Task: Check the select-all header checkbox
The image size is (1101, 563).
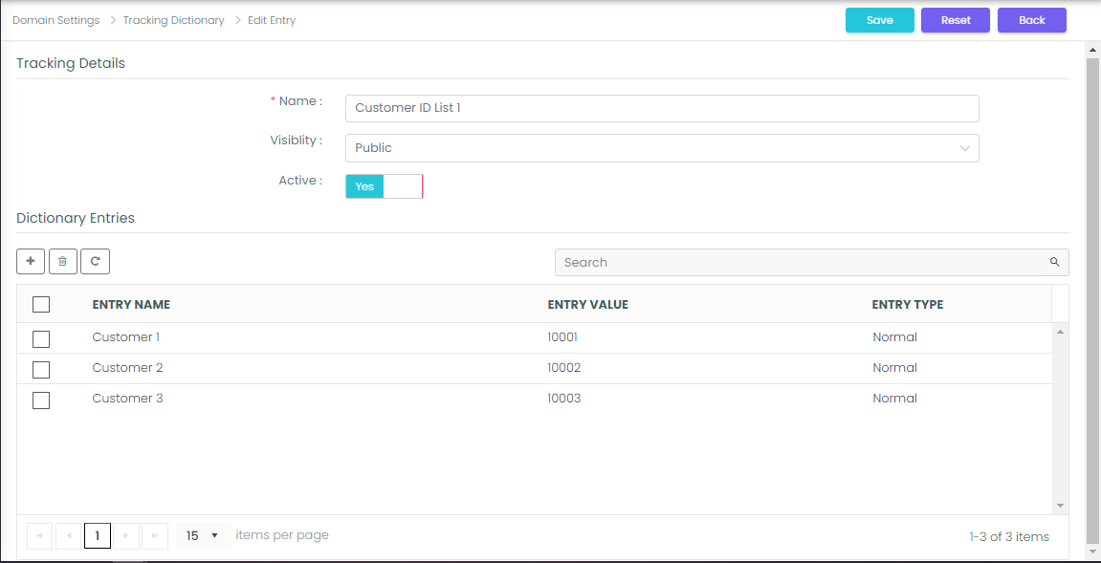Action: tap(41, 305)
